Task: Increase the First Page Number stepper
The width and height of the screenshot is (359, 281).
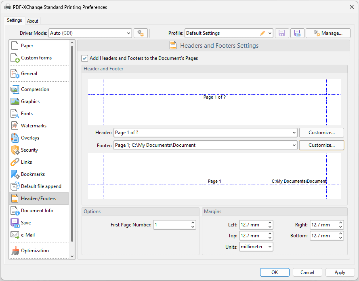Action: click(x=193, y=222)
